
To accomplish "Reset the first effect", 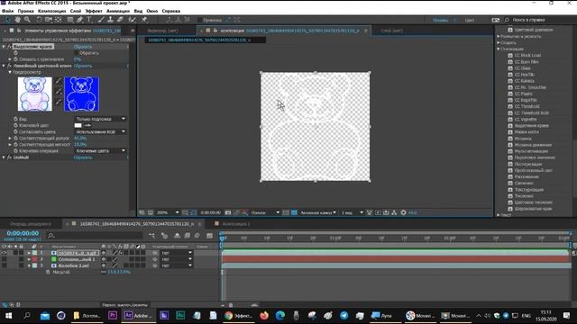I will click(x=83, y=47).
